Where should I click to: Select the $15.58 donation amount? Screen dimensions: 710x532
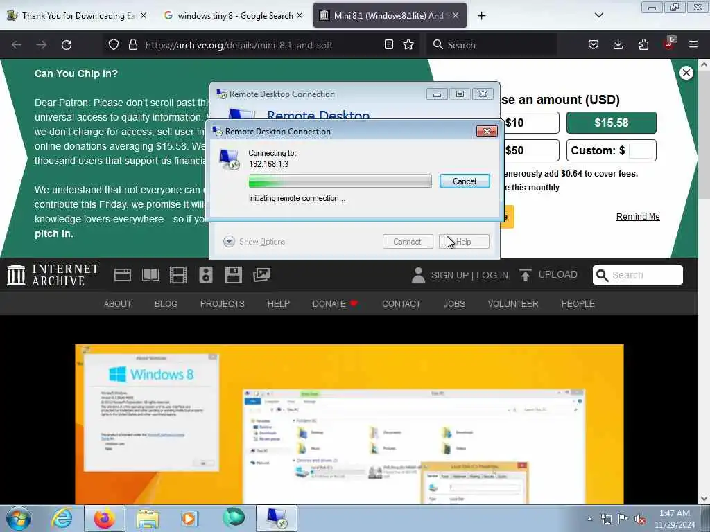(x=612, y=123)
